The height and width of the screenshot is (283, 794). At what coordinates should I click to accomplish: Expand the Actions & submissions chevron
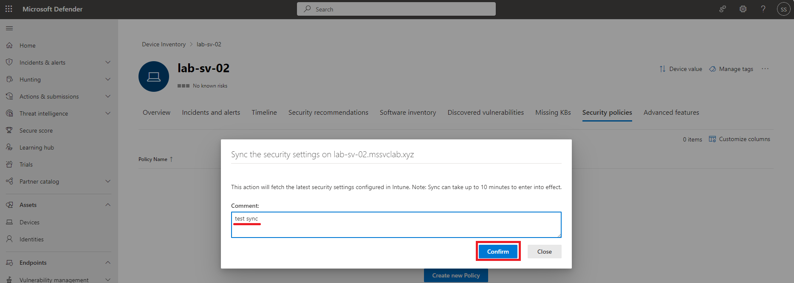108,96
